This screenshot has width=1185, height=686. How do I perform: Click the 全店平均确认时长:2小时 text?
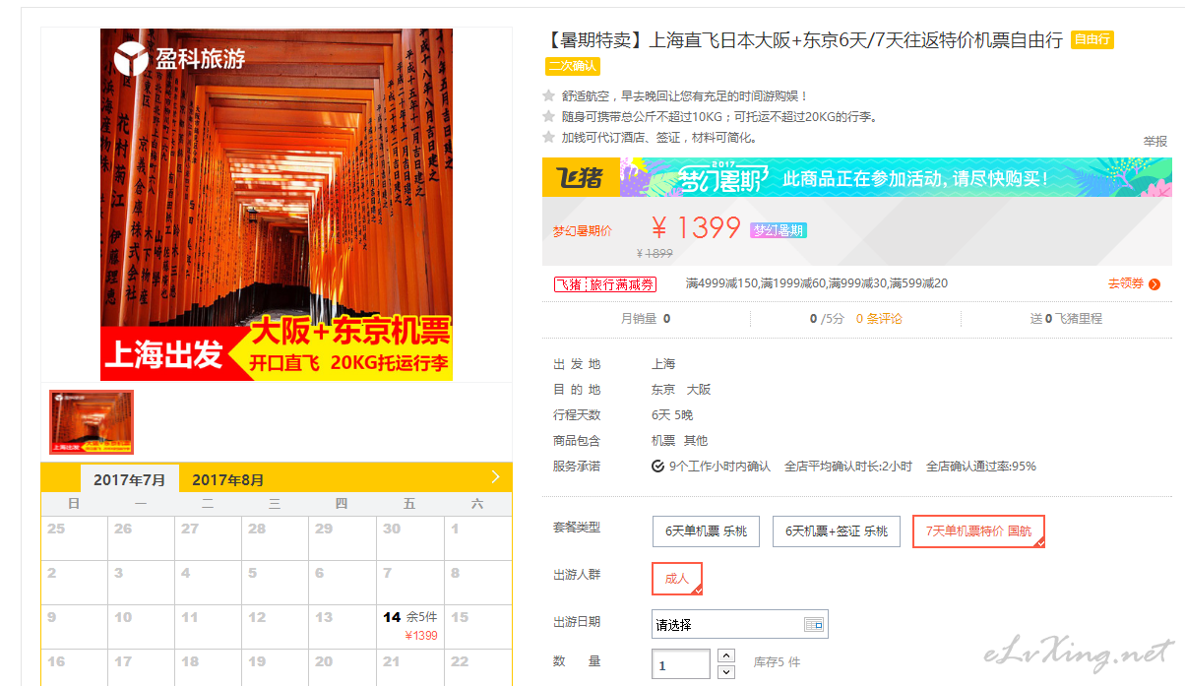click(x=848, y=467)
